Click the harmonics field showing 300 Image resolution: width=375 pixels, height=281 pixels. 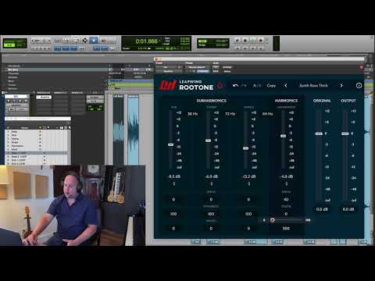(x=286, y=228)
